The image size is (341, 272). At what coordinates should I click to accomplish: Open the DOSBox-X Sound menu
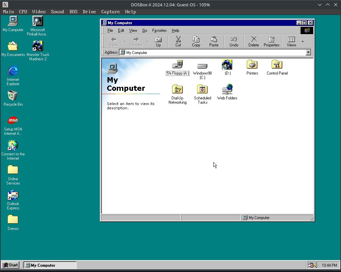click(x=57, y=12)
